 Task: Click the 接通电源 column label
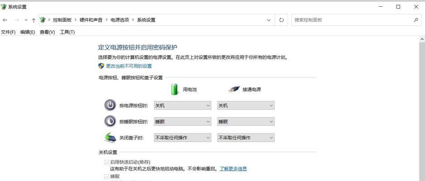(x=252, y=90)
